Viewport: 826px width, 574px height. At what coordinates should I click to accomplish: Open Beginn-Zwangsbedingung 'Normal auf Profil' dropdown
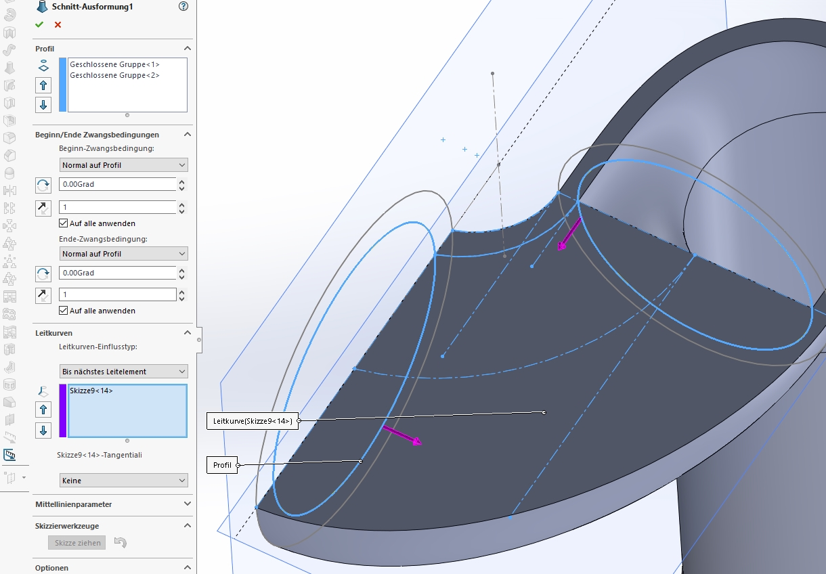[x=123, y=165]
